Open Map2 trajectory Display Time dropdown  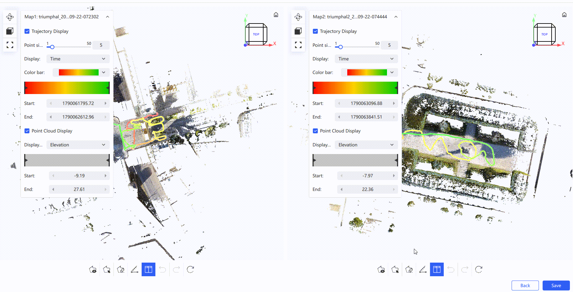coord(366,59)
